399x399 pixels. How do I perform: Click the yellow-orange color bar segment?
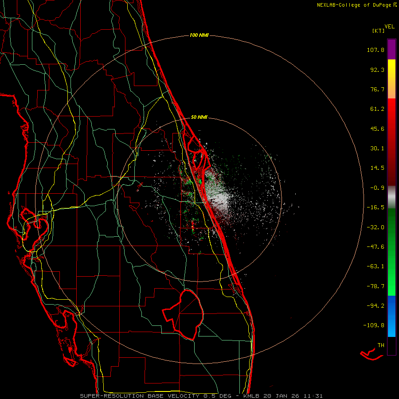tap(391, 79)
